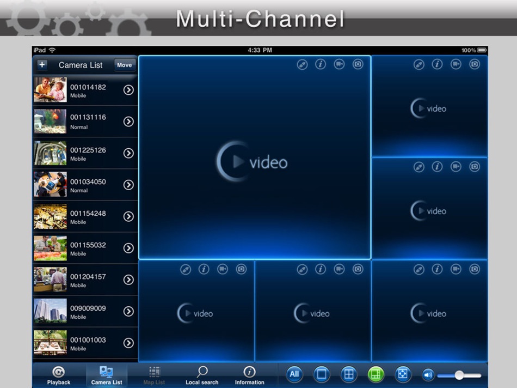Screen dimensions: 517x388
Task: Open the Local search tab
Action: pyautogui.click(x=202, y=375)
